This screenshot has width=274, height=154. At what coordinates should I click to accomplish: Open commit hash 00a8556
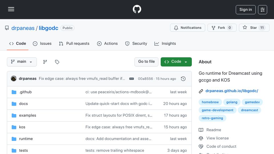click(x=145, y=79)
